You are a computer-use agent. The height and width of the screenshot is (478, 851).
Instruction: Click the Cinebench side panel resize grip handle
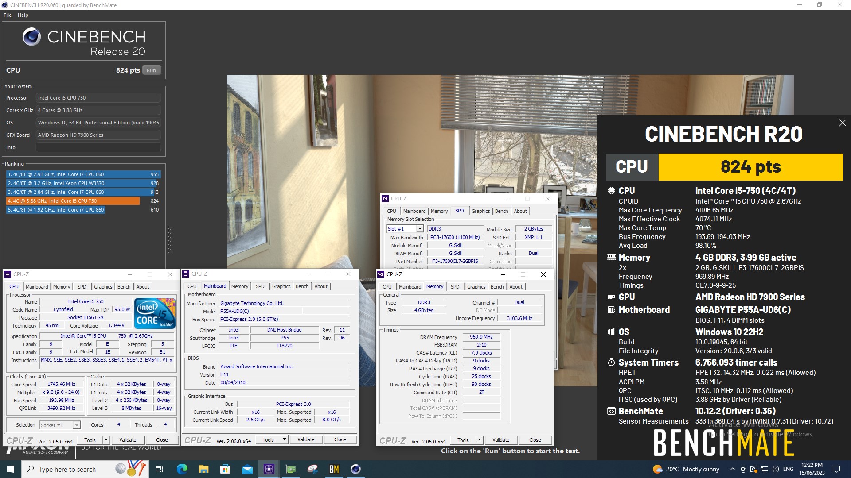pos(169,239)
